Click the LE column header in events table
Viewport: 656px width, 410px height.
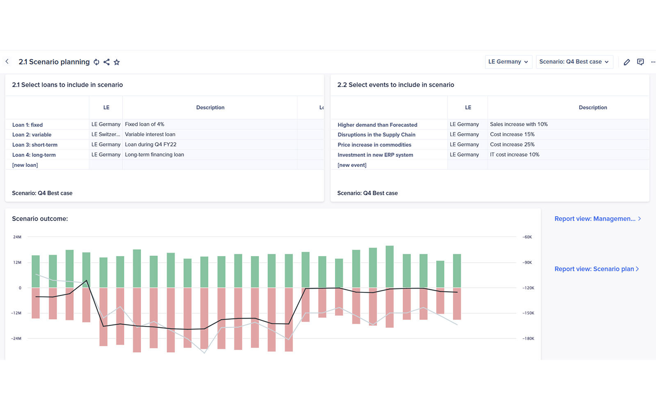(468, 107)
